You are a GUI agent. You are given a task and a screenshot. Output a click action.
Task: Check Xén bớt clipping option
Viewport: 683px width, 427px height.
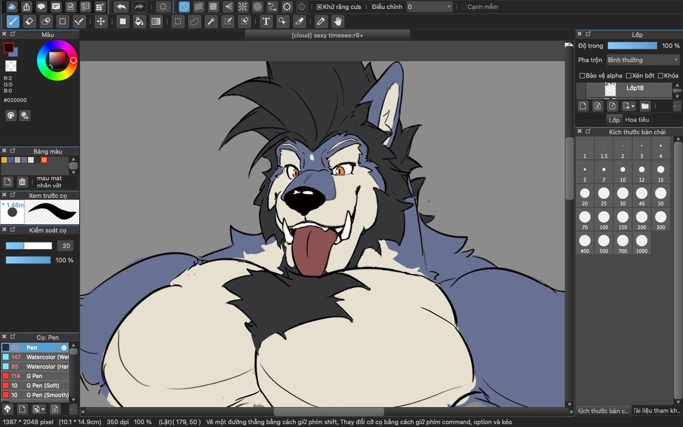[628, 76]
